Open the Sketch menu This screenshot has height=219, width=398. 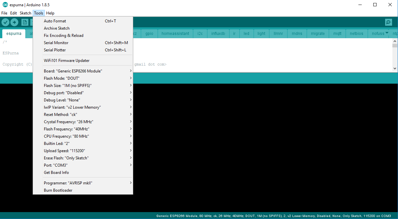[25, 13]
